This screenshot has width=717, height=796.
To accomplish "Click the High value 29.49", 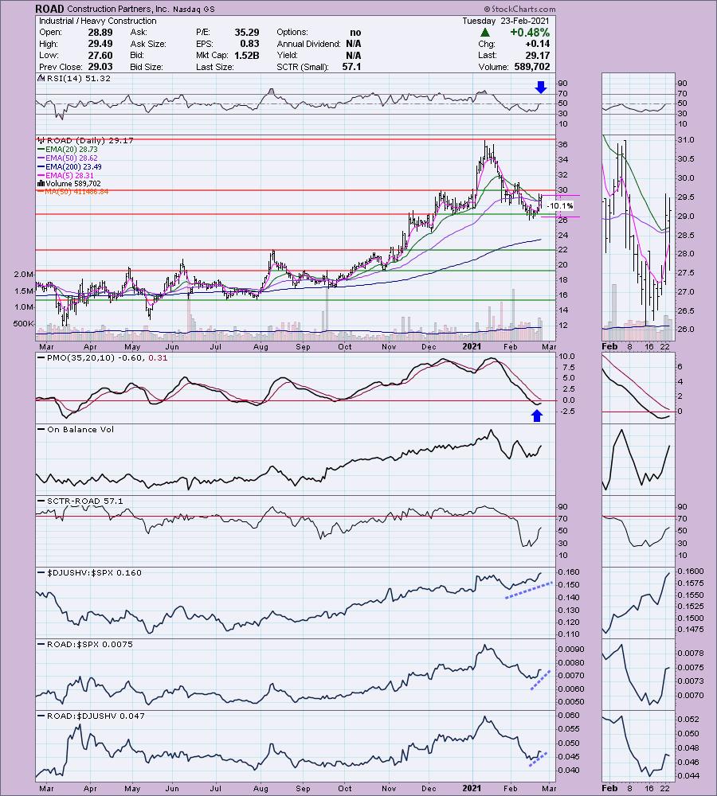I will (100, 44).
